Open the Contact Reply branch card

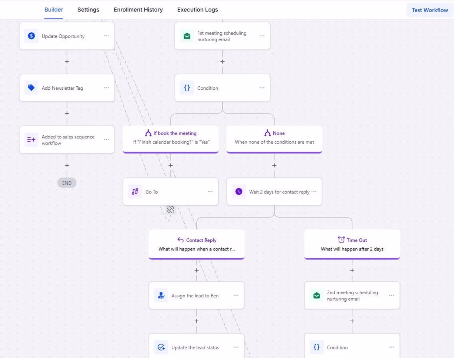[196, 244]
